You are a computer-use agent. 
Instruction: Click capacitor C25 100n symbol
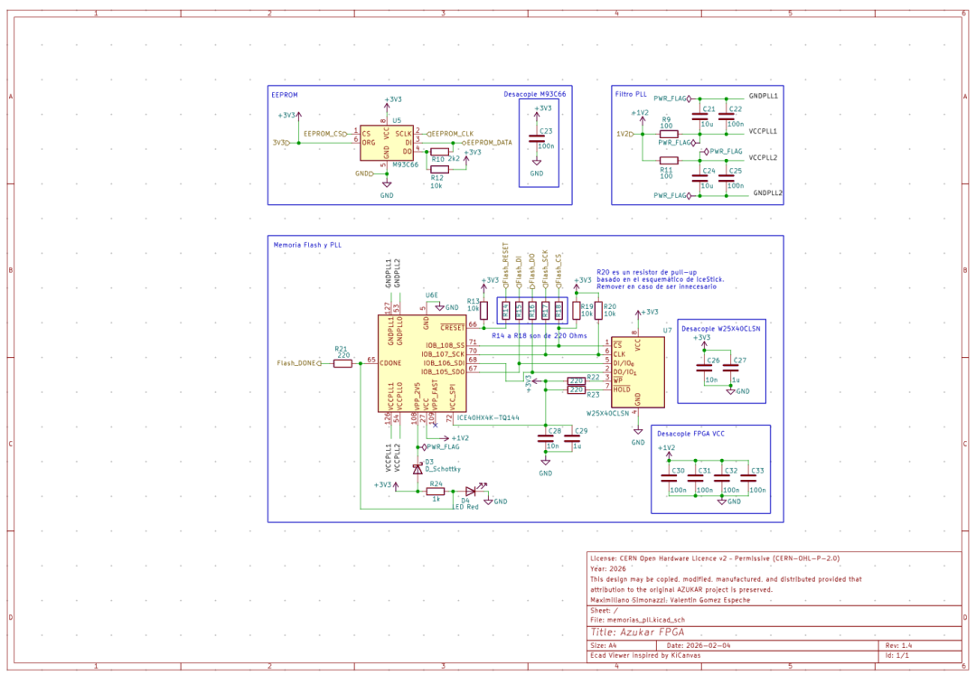tap(727, 178)
